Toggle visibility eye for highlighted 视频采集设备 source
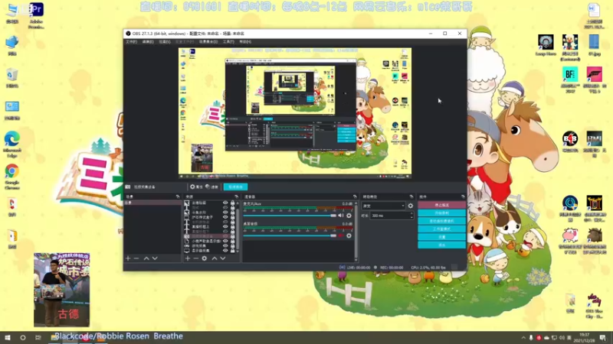Viewport: 613px width, 344px height. [225, 236]
